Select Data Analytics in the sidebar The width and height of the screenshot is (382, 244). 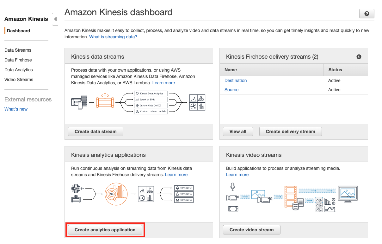point(19,70)
